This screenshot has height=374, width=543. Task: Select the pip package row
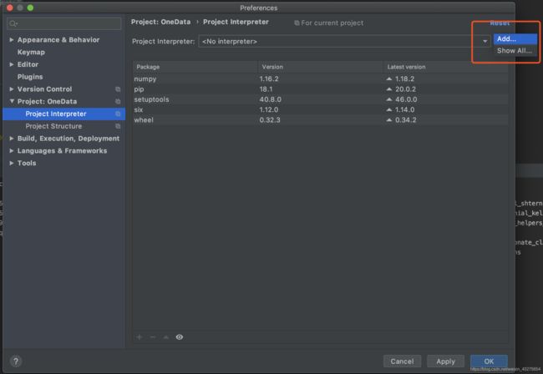tap(321, 89)
